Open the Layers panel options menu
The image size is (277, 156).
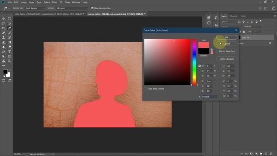click(x=275, y=16)
